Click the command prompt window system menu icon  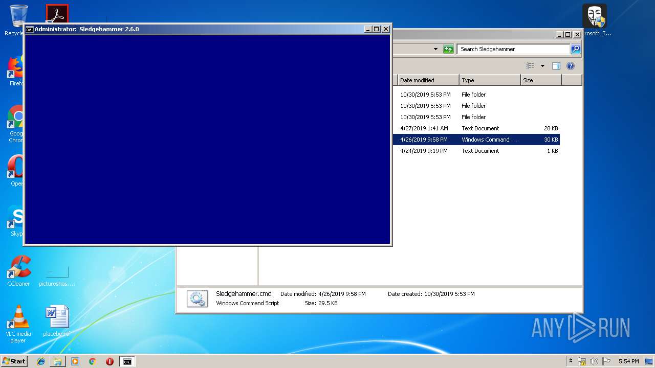[x=30, y=29]
